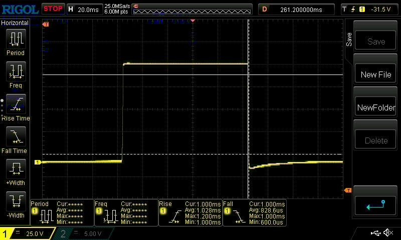Select the Fall Time measurement icon
Screen dimensions: 401x240
(x=16, y=136)
